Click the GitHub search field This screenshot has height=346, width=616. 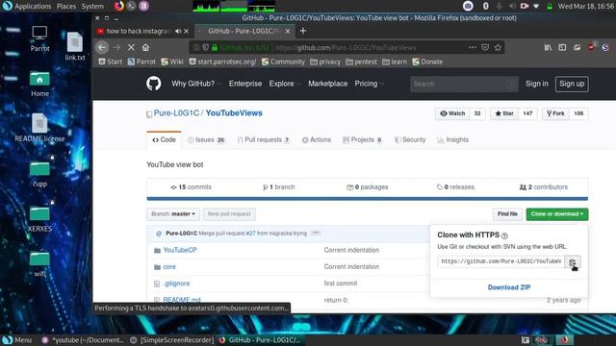(464, 84)
